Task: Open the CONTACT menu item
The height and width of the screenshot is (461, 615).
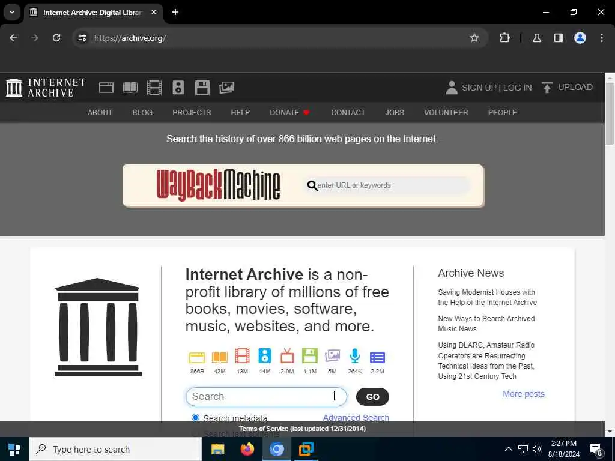Action: point(348,112)
